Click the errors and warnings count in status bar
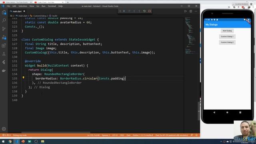The height and width of the screenshot is (144, 256). coord(6,135)
